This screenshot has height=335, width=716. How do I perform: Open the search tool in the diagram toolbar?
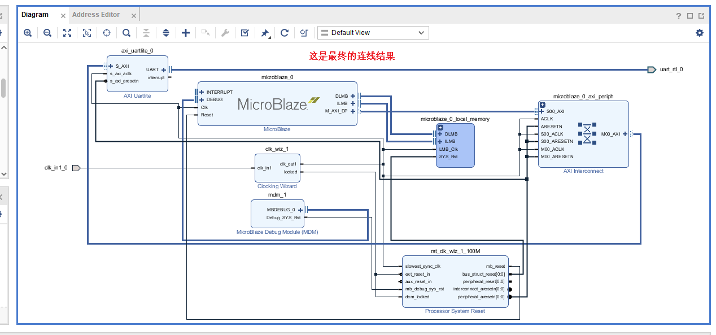pos(126,33)
